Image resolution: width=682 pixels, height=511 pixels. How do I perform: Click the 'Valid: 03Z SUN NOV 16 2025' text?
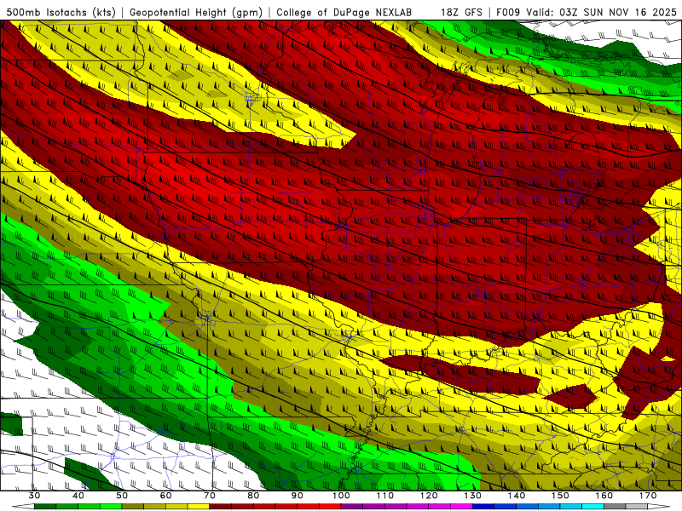(601, 13)
